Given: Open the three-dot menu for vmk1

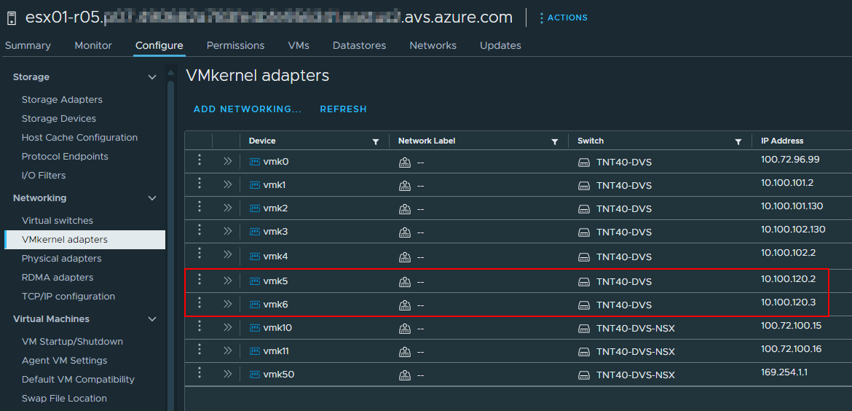Looking at the screenshot, I should [x=200, y=183].
